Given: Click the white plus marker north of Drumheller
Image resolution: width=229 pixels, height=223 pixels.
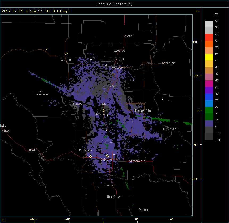Looking at the screenshot, I should click(163, 99).
